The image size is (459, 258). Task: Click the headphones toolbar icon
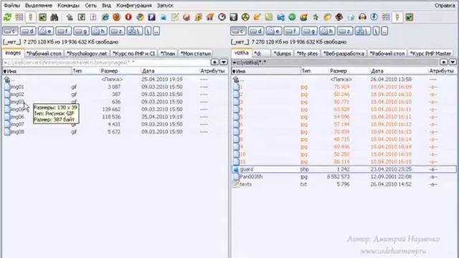coord(362,17)
